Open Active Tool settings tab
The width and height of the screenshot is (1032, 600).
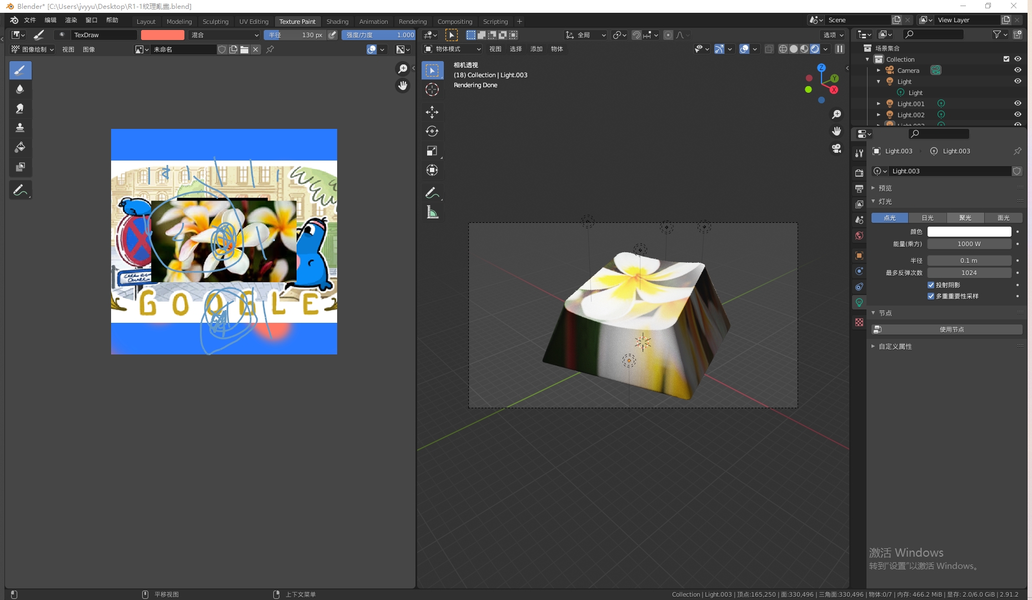[859, 153]
